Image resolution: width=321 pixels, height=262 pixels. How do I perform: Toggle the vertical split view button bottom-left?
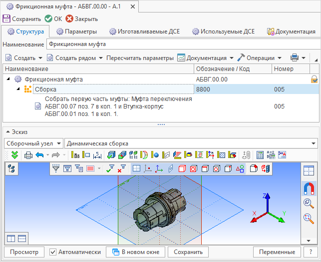(11, 238)
